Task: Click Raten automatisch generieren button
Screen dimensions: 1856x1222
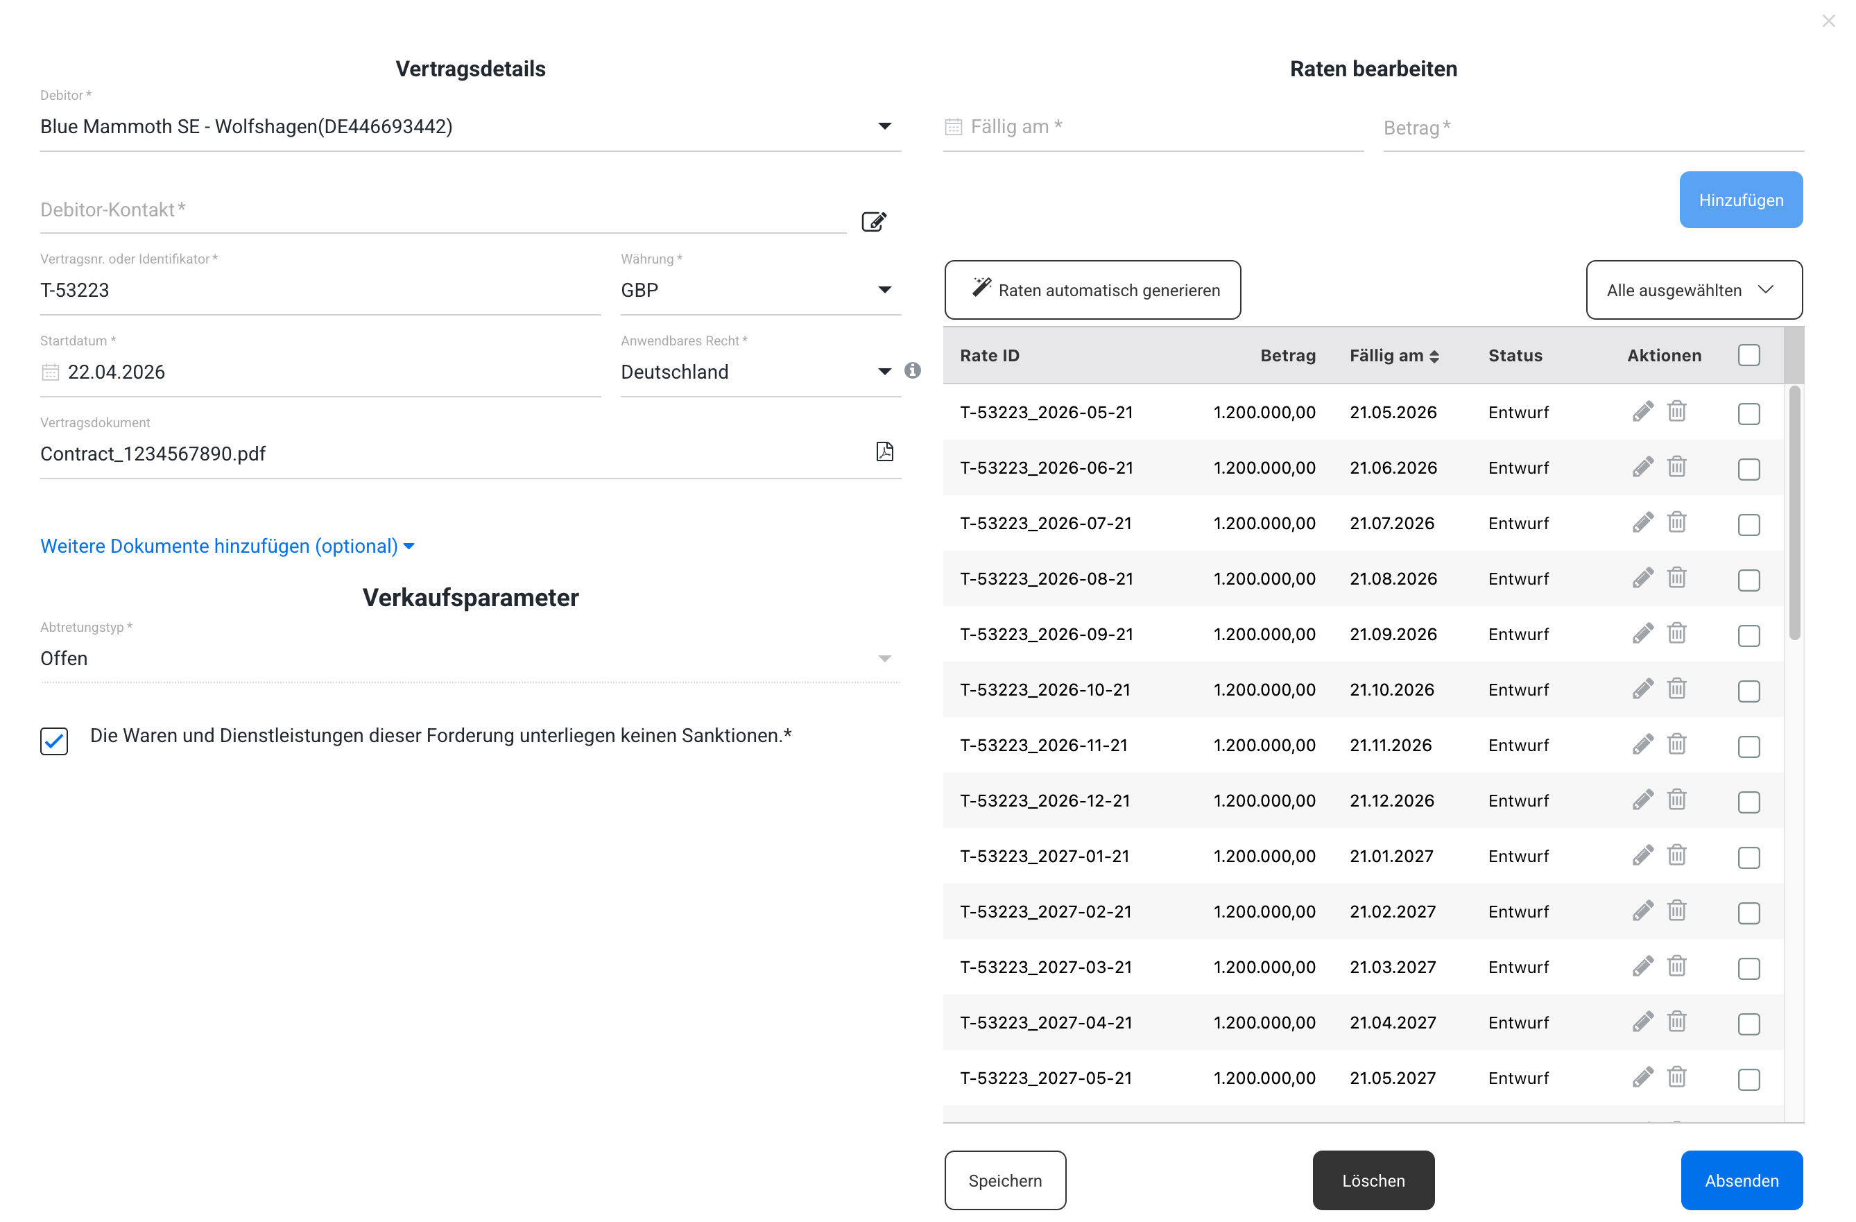Action: pos(1092,290)
